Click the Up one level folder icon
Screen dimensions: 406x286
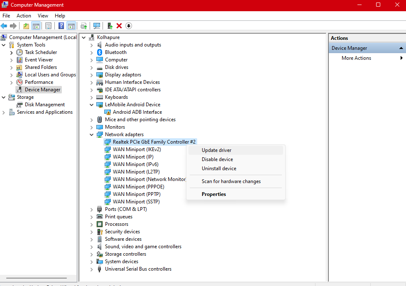[x=26, y=26]
